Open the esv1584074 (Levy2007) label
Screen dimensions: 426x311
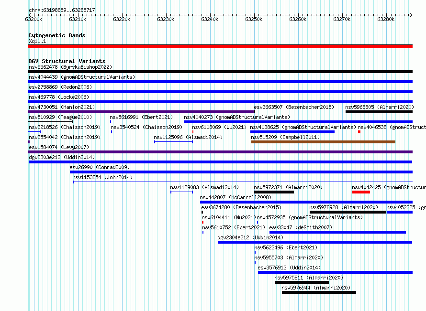click(59, 147)
